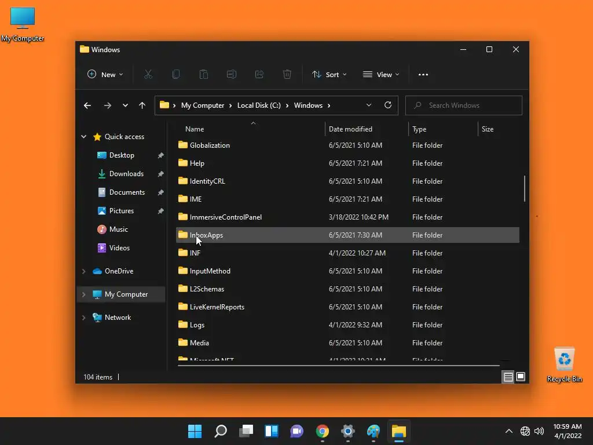
Task: Click the Copy icon in toolbar
Action: tap(176, 75)
